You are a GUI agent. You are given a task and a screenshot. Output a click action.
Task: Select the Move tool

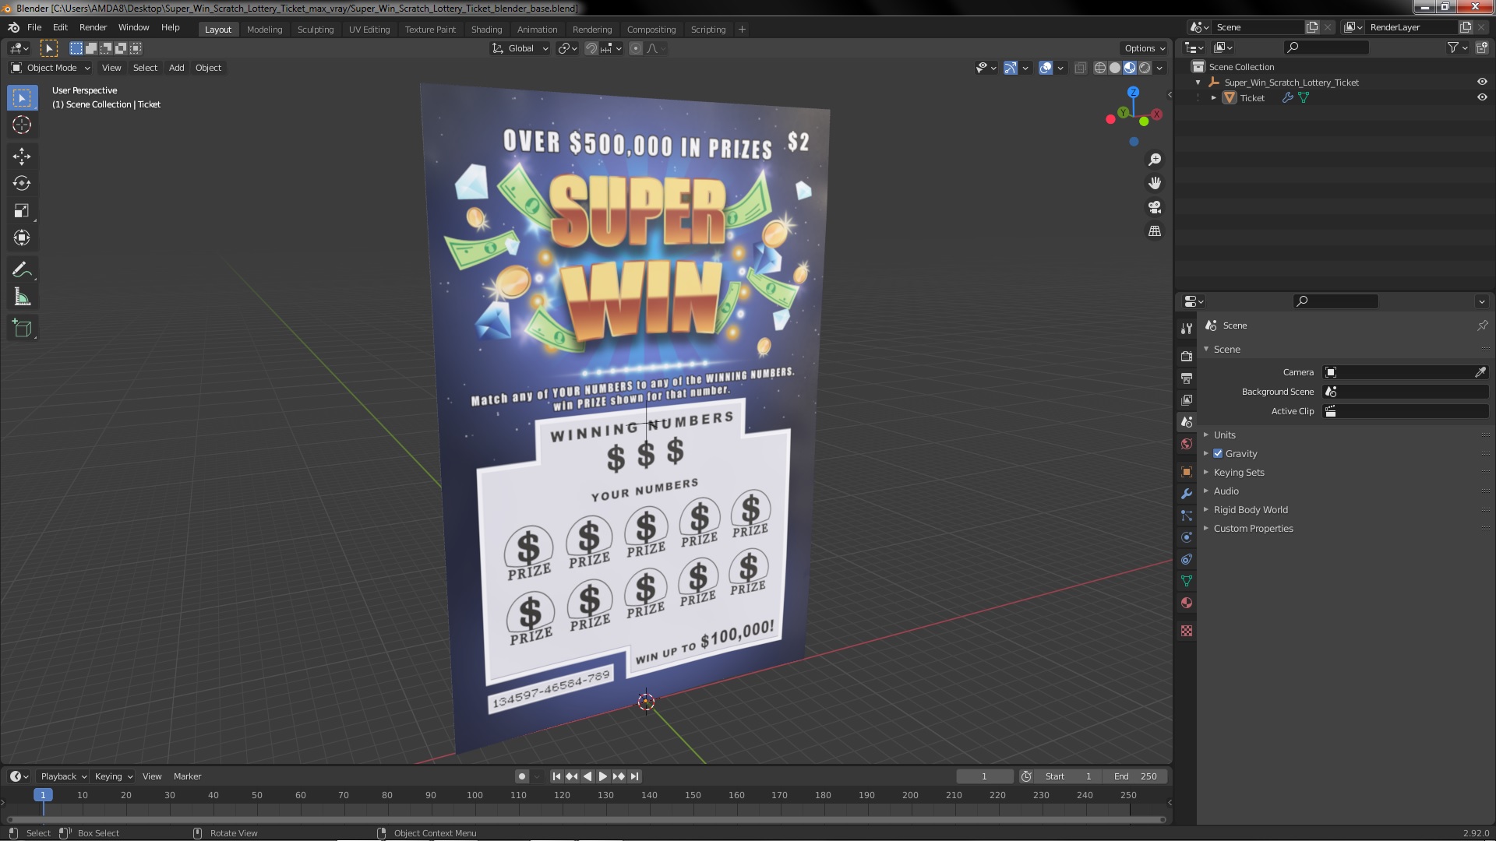click(22, 157)
